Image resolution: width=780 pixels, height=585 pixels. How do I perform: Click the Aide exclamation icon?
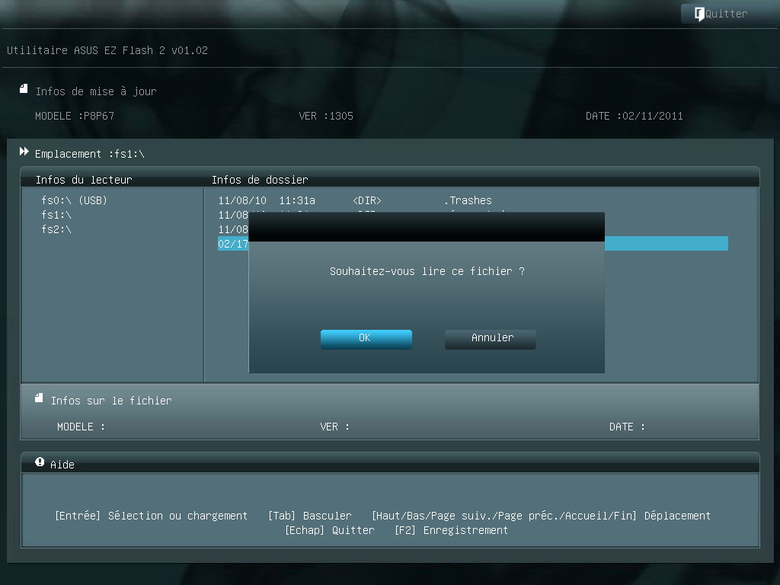tap(40, 462)
